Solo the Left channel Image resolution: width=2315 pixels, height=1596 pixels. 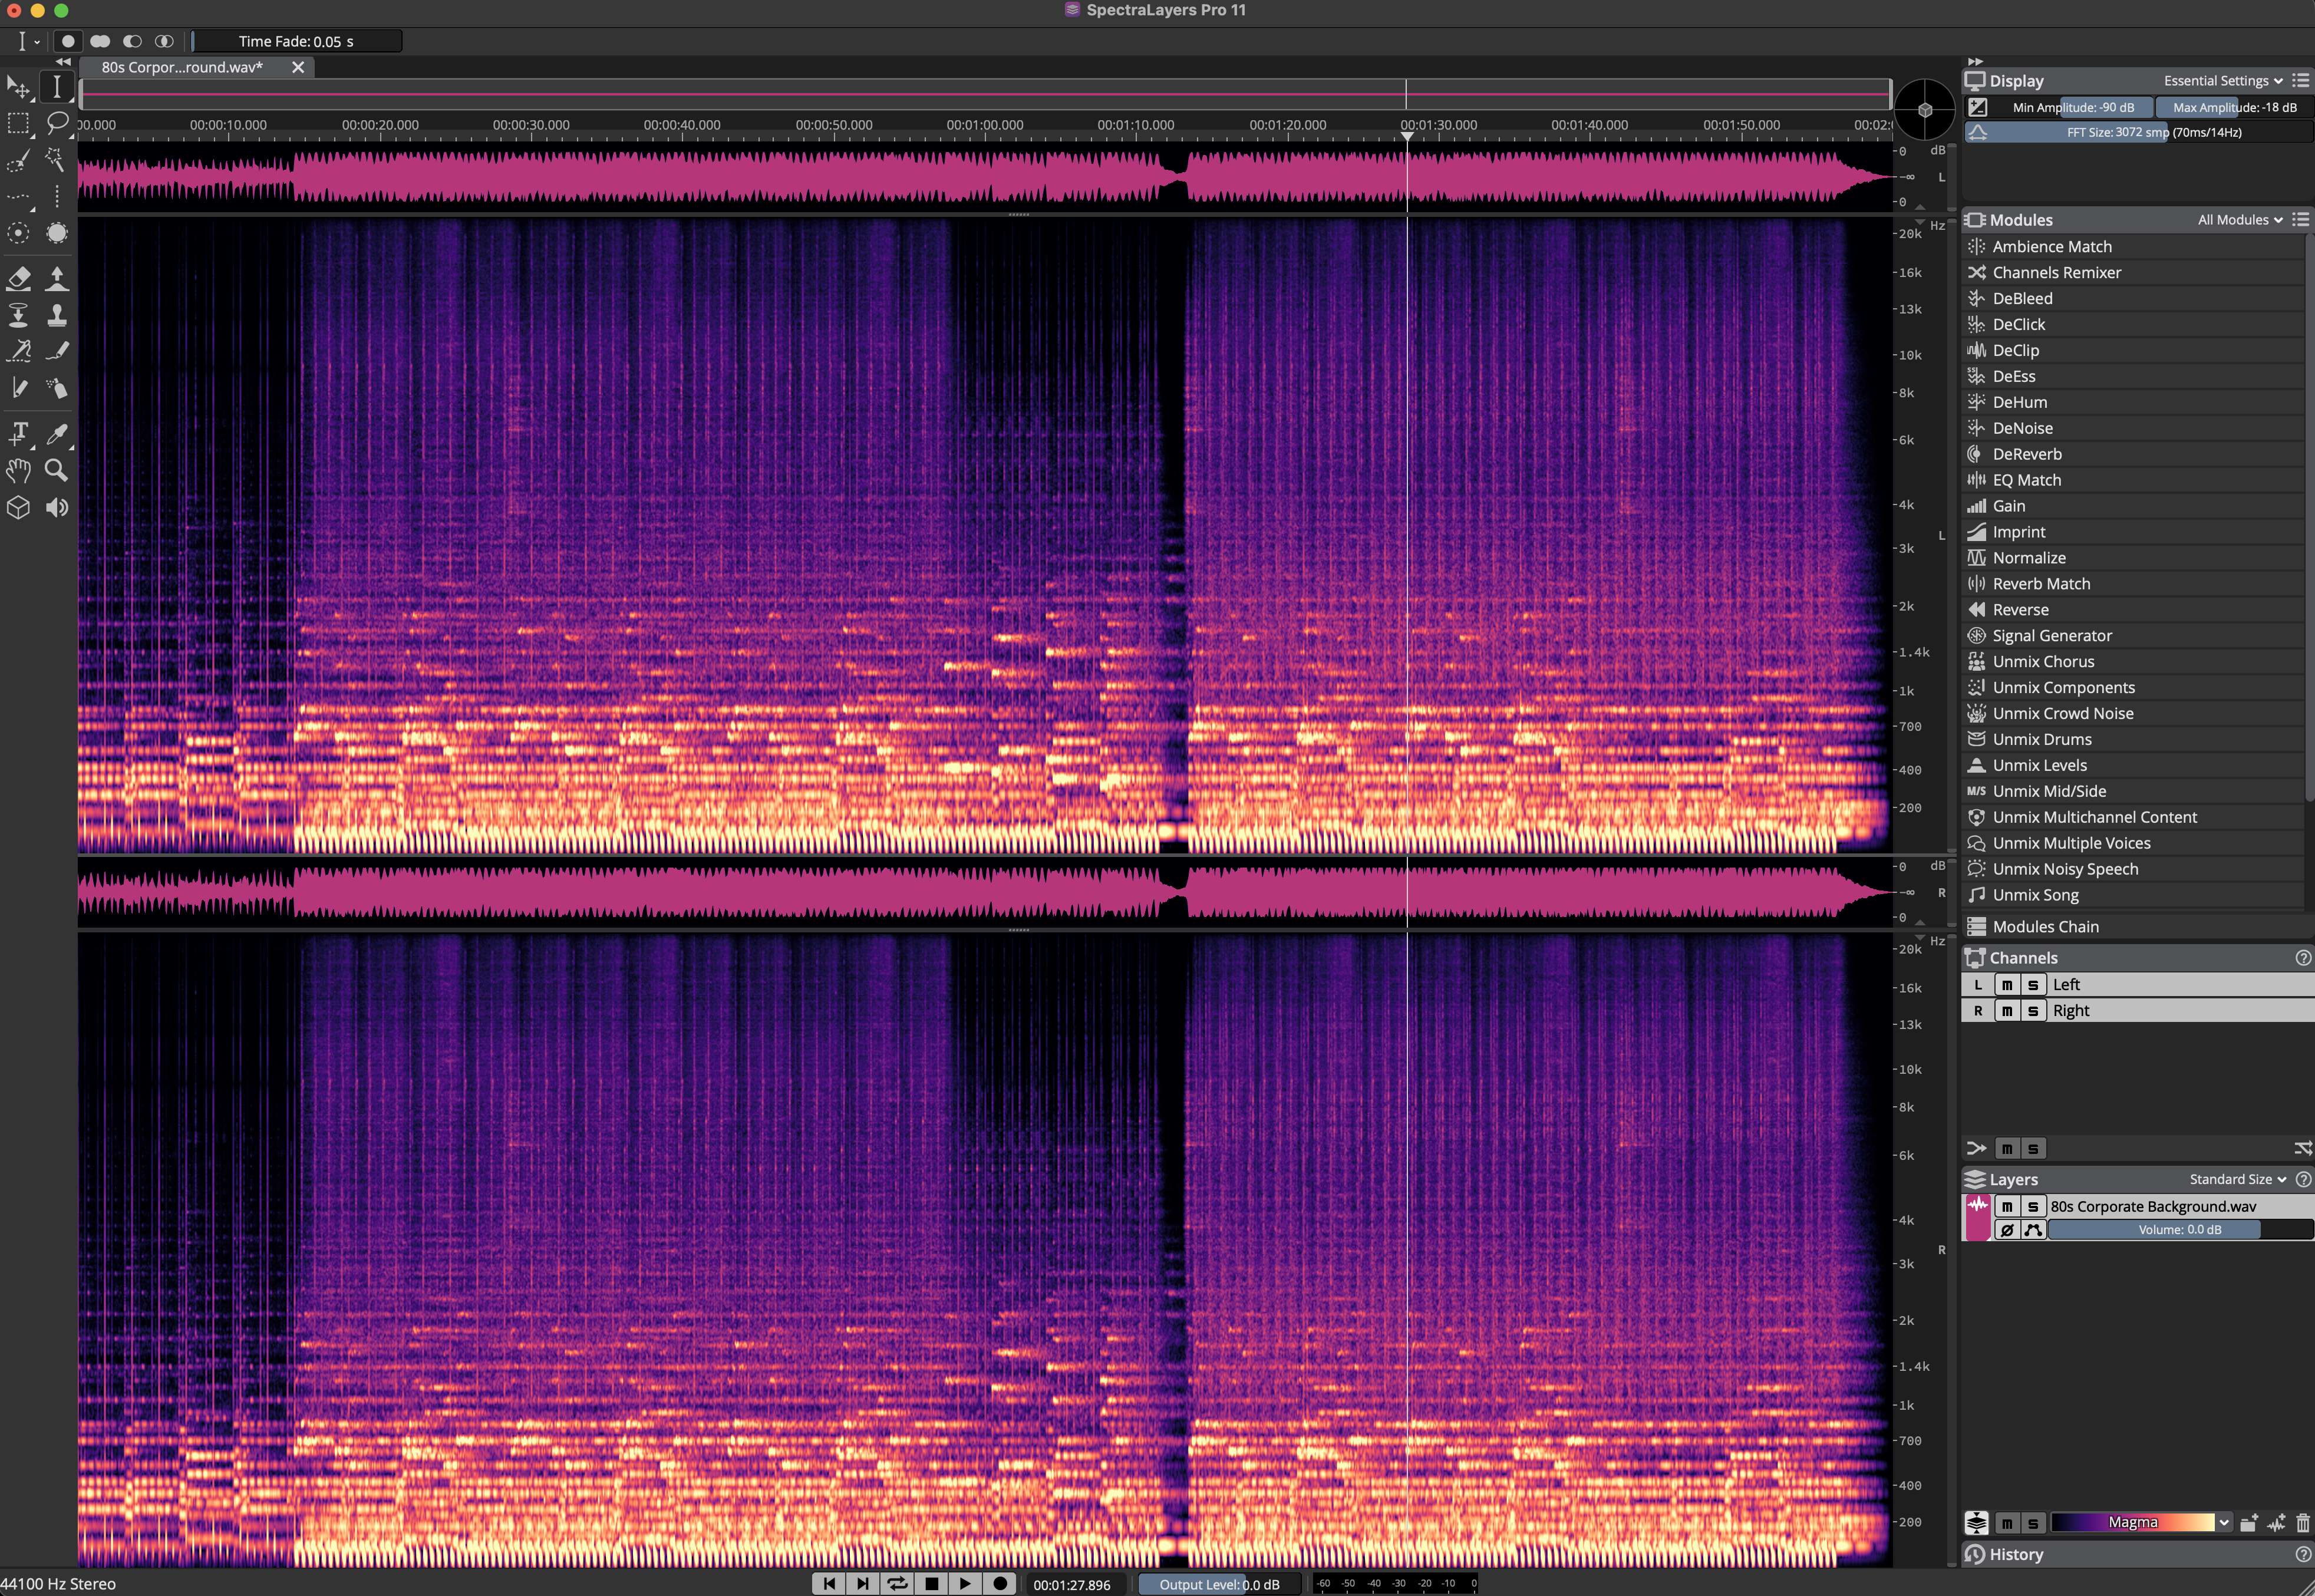[x=2032, y=984]
